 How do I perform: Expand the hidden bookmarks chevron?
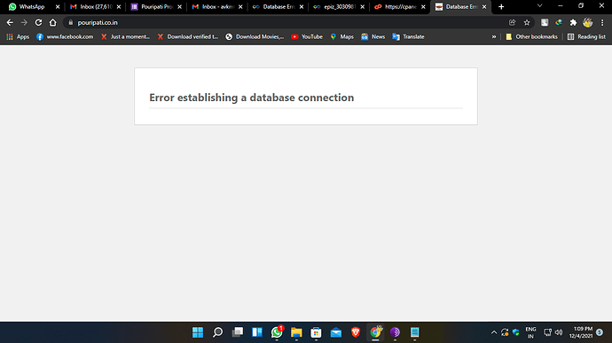494,36
